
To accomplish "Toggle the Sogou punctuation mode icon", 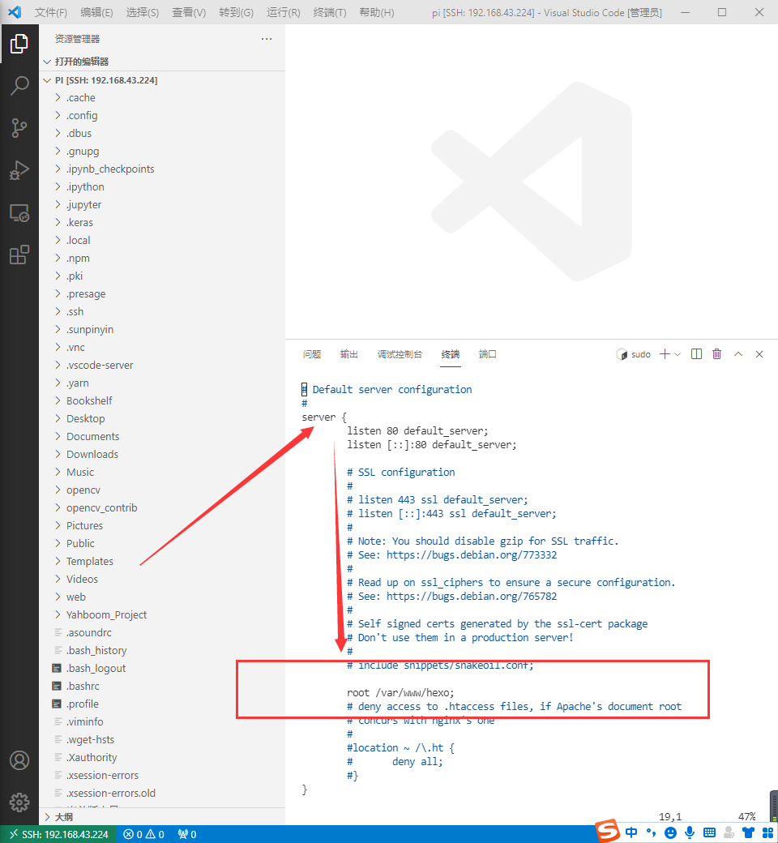I will click(x=651, y=832).
